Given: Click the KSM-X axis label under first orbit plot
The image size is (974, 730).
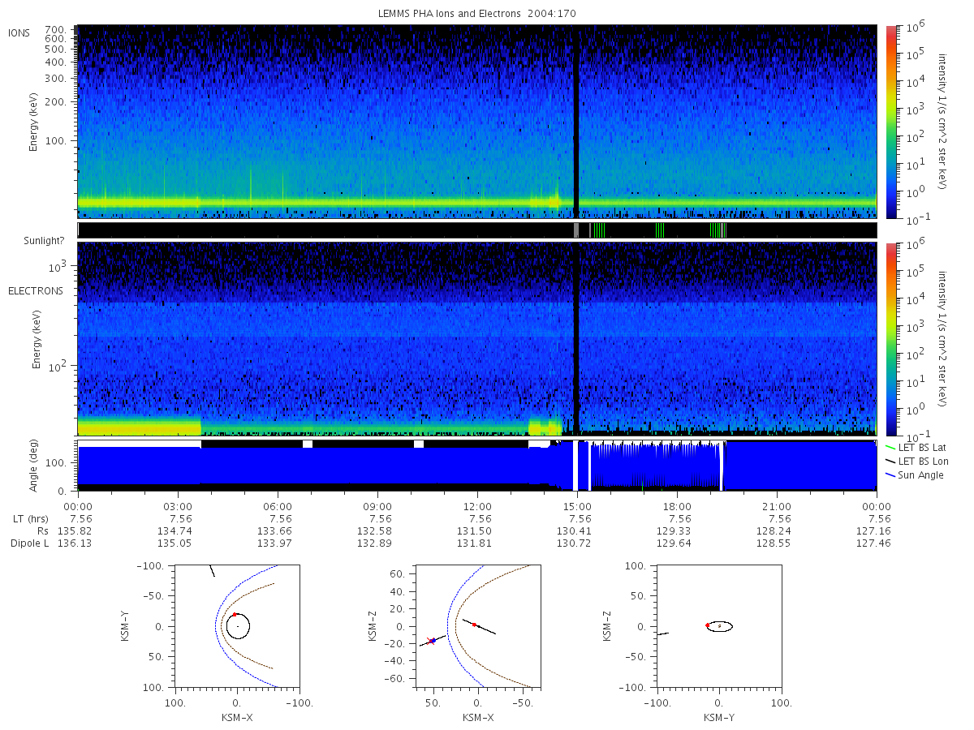Looking at the screenshot, I should click(x=236, y=717).
